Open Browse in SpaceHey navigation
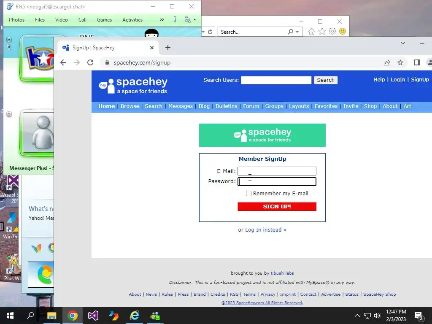The image size is (432, 324). [130, 106]
